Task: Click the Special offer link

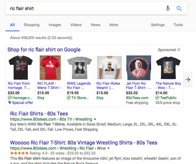Action: pyautogui.click(x=22, y=103)
